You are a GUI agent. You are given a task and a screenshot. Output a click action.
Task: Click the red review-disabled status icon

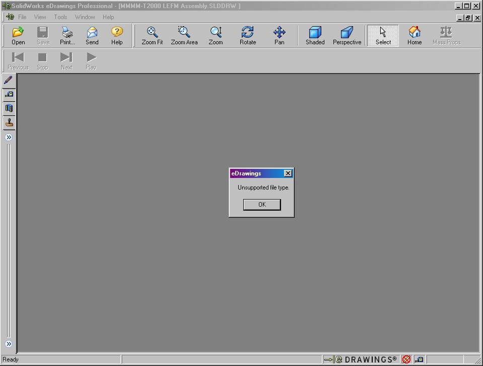[x=406, y=359]
